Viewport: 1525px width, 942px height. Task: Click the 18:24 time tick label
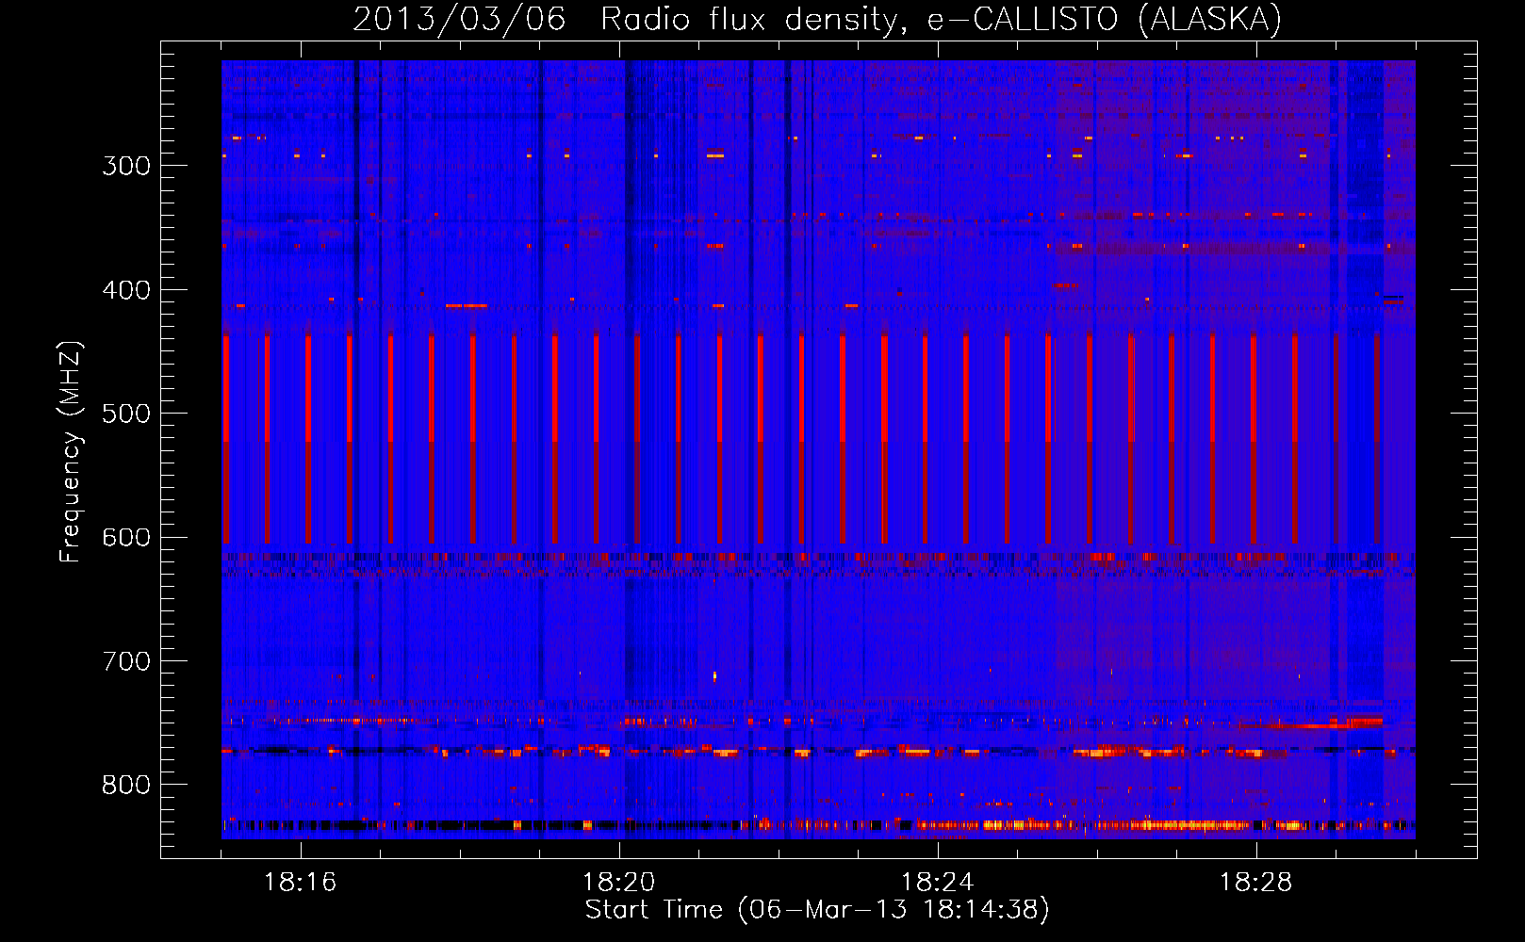(x=938, y=883)
